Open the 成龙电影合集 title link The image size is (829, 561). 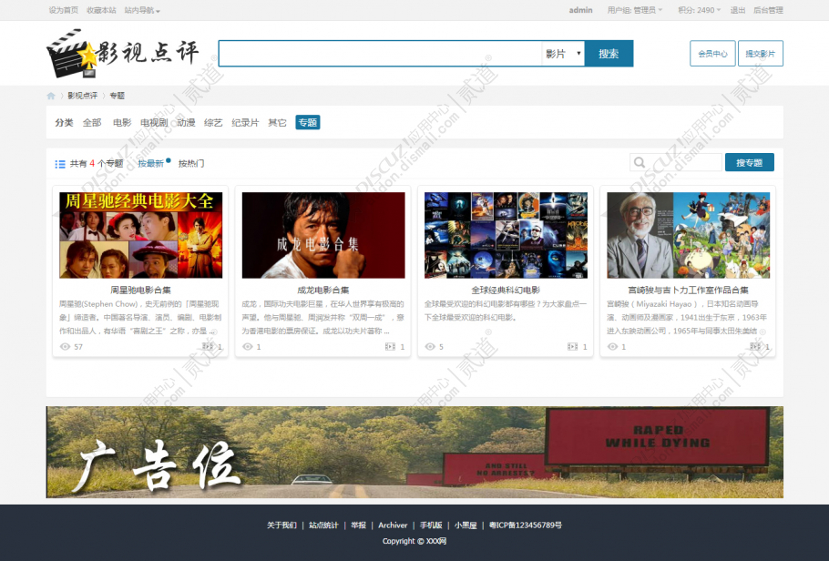pyautogui.click(x=323, y=290)
